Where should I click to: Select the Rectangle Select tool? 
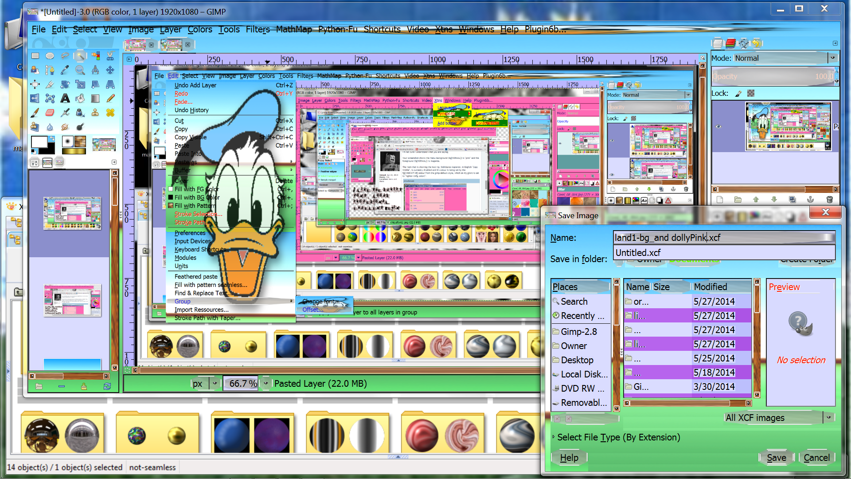tap(35, 56)
